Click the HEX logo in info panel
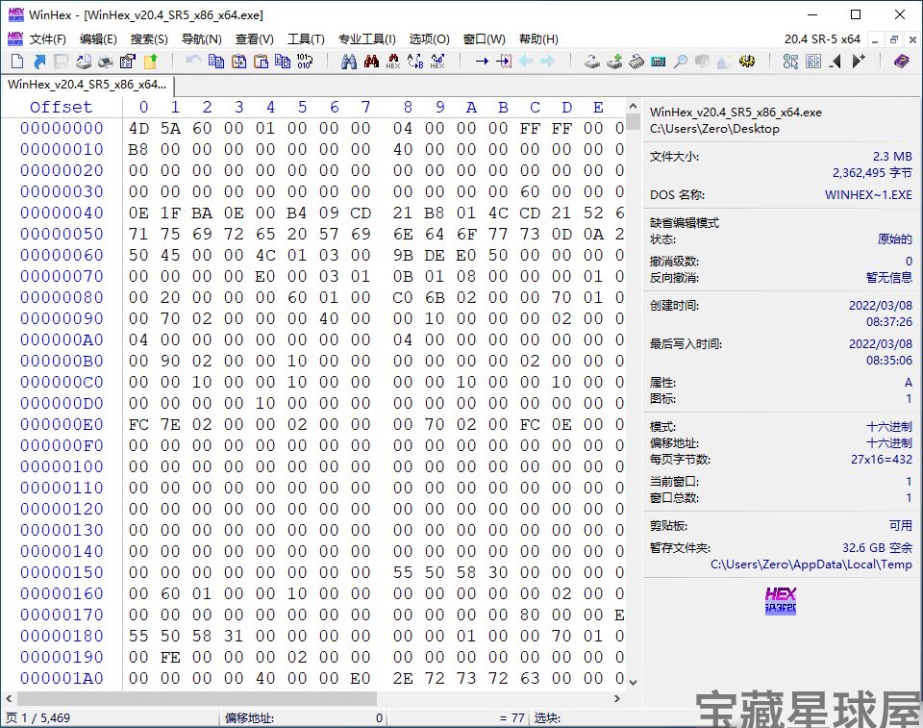 tap(781, 601)
